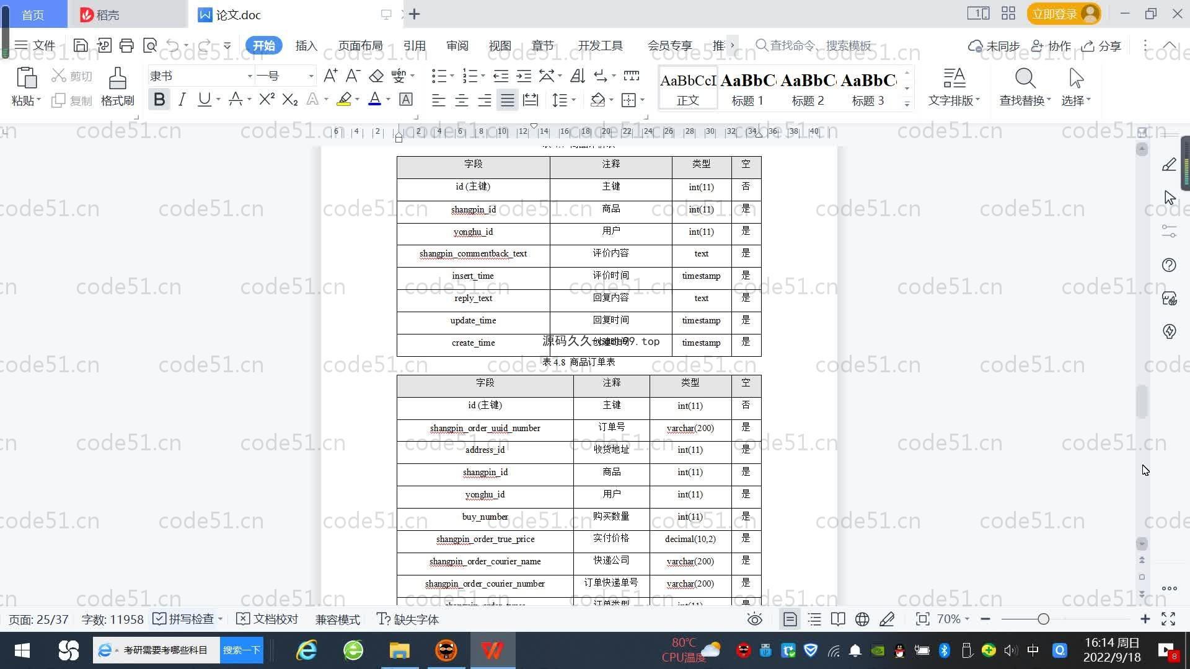Toggle Italic formatting
The image size is (1190, 669).
click(x=182, y=99)
